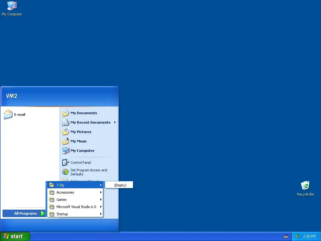This screenshot has width=321, height=241.
Task: Click the green All Programs arrow
Action: [43, 213]
